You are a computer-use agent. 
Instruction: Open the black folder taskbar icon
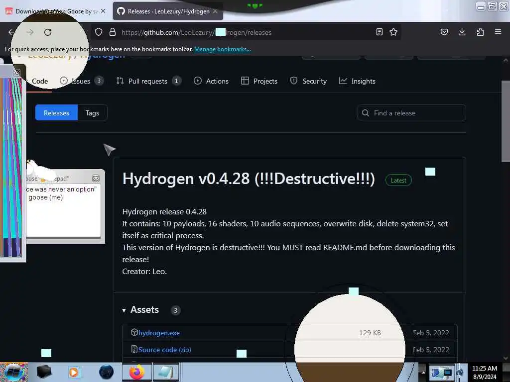(44, 372)
